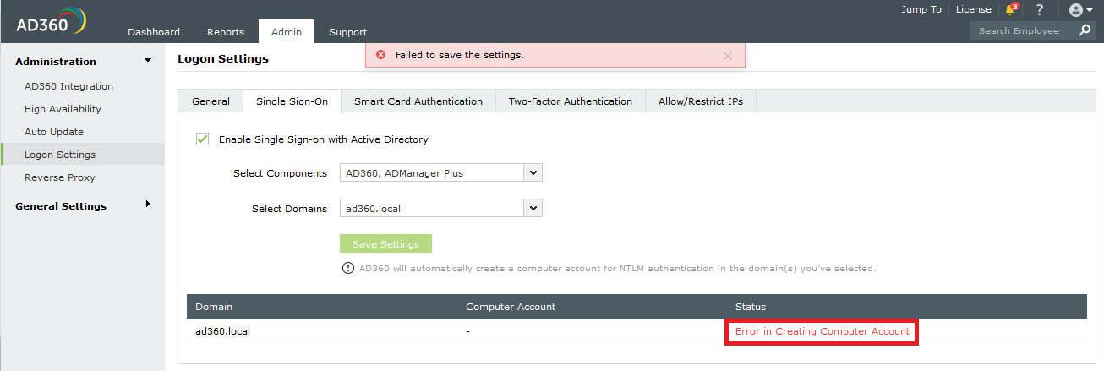
Task: Click the red error icon in alert
Action: click(380, 55)
